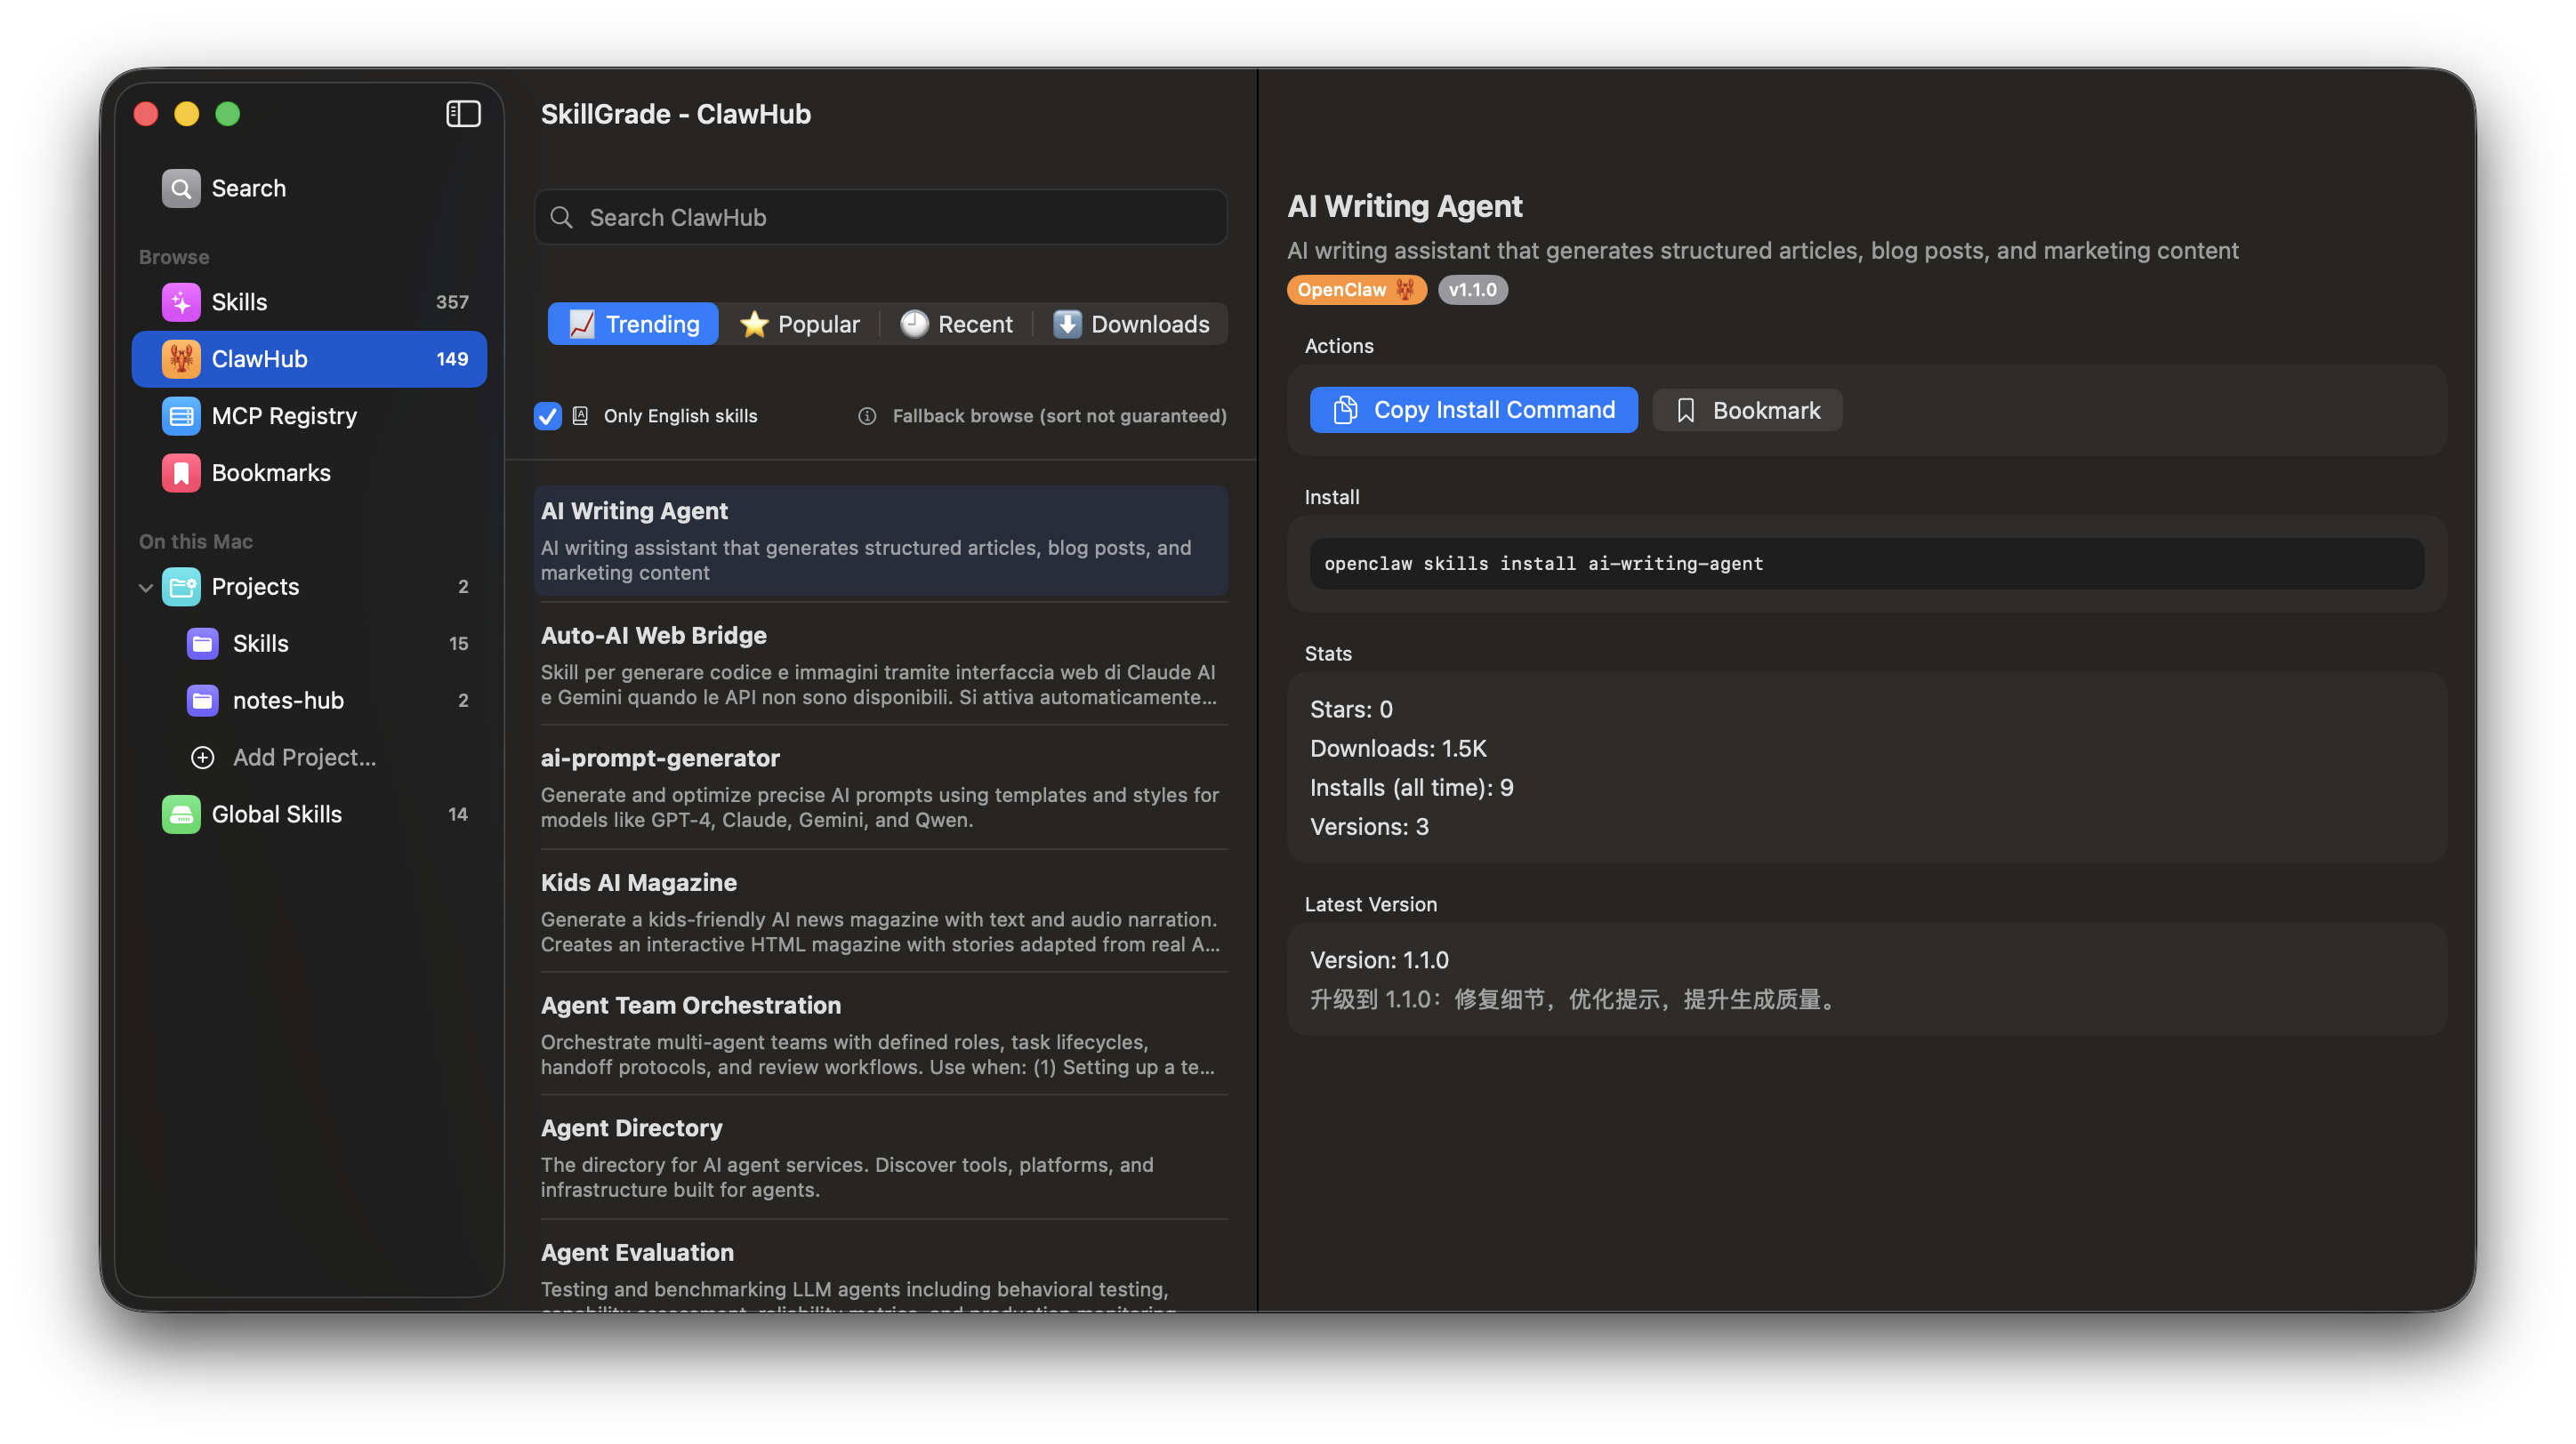Click the Installs (all time): 9 stat

[x=1411, y=788]
